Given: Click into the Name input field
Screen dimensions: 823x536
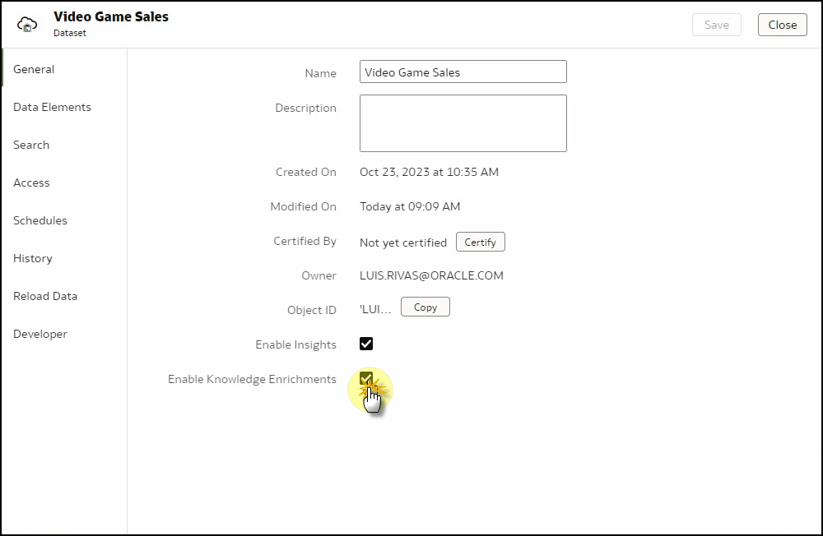Looking at the screenshot, I should [463, 72].
